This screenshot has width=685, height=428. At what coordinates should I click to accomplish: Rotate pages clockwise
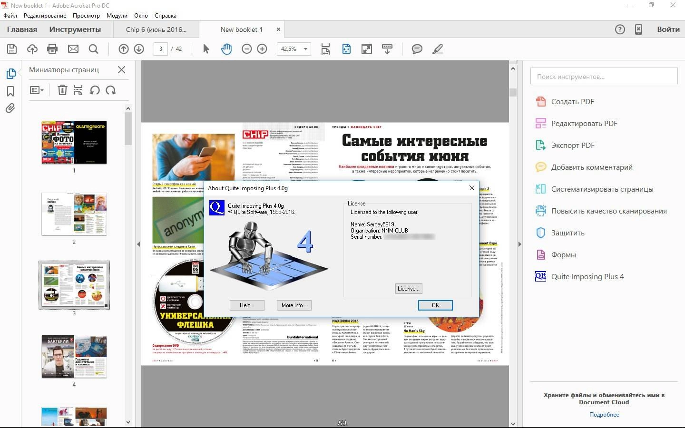point(111,90)
